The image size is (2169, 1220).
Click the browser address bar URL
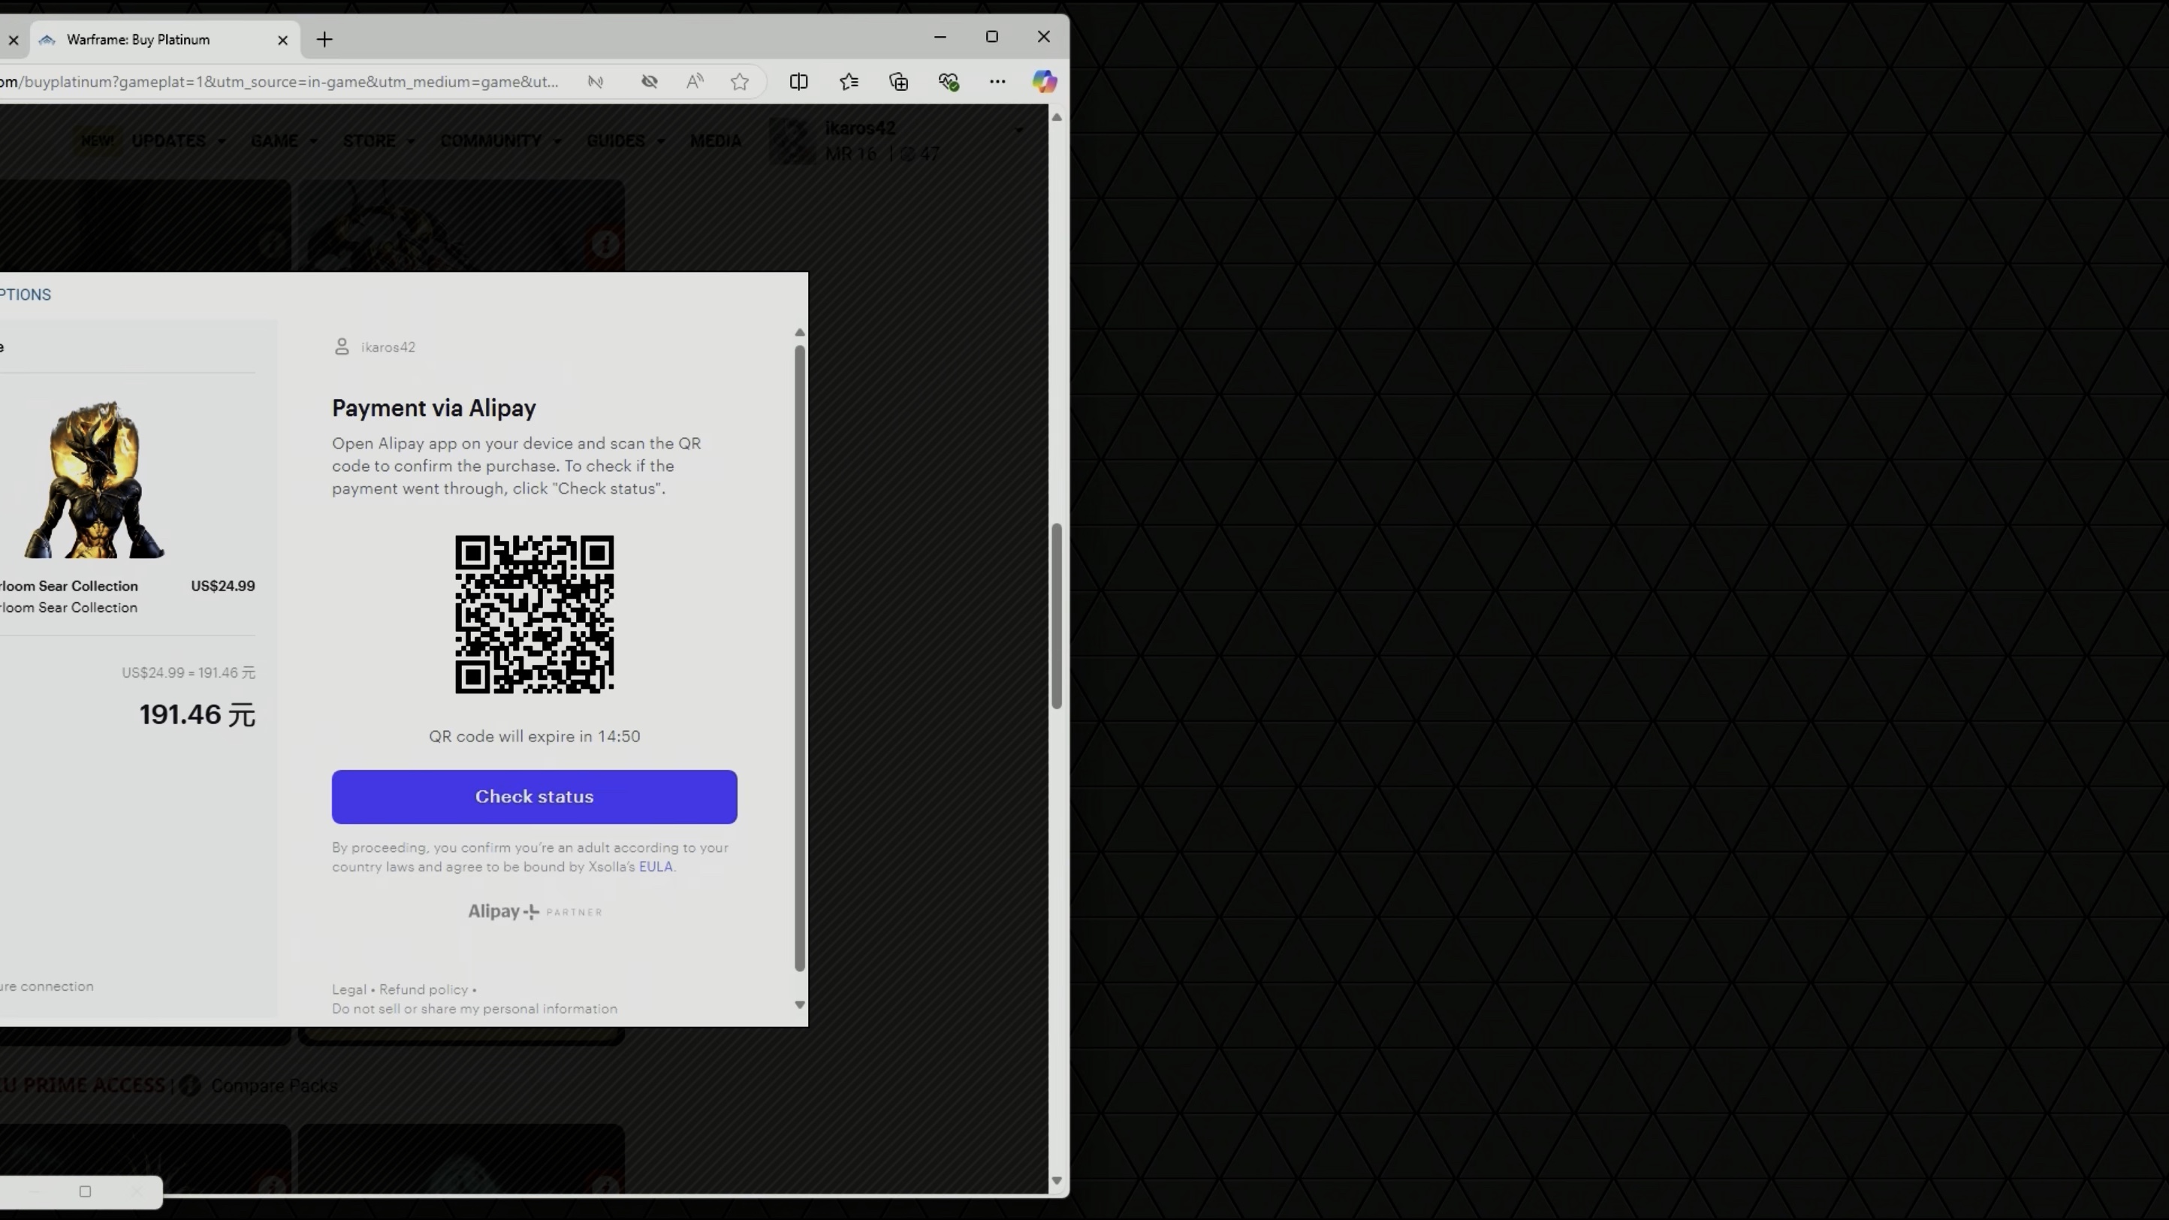pyautogui.click(x=279, y=82)
